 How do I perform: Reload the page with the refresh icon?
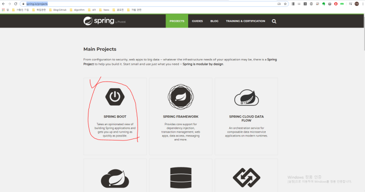click(x=16, y=4)
